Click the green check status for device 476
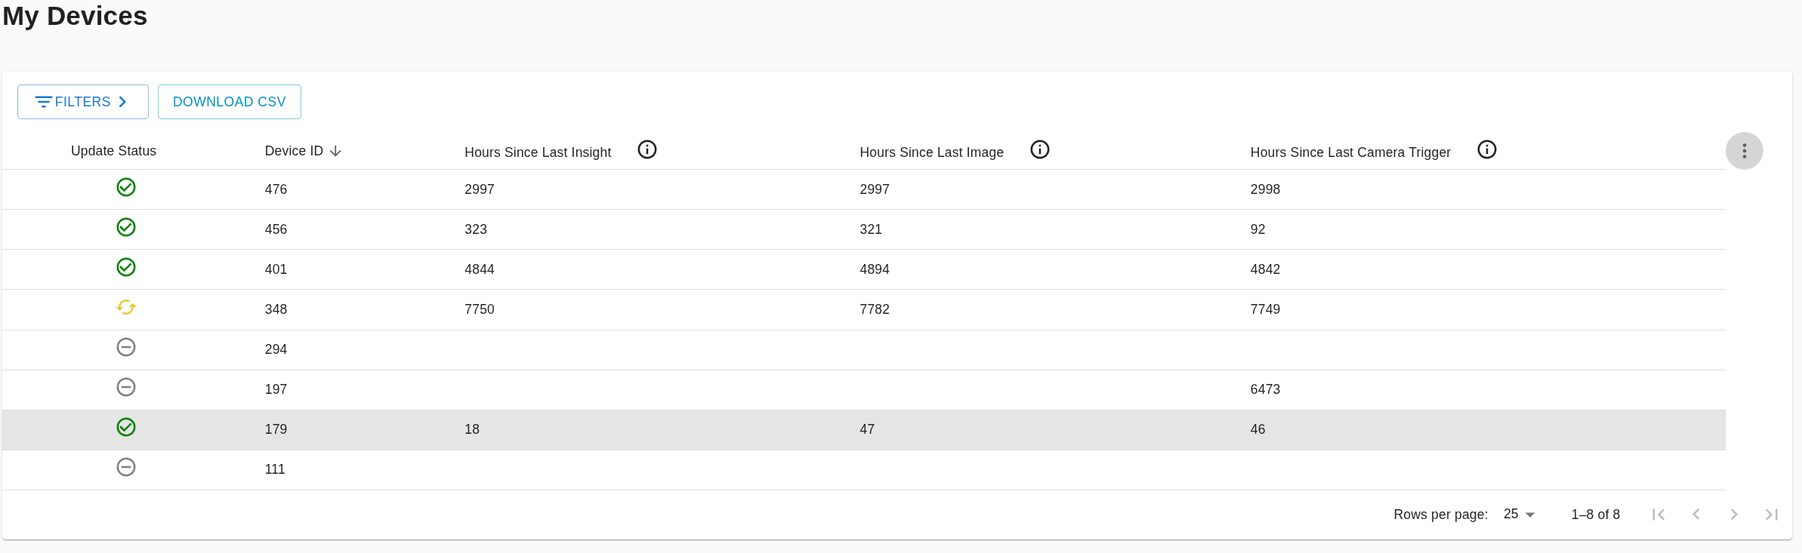This screenshot has height=553, width=1802. click(x=126, y=187)
